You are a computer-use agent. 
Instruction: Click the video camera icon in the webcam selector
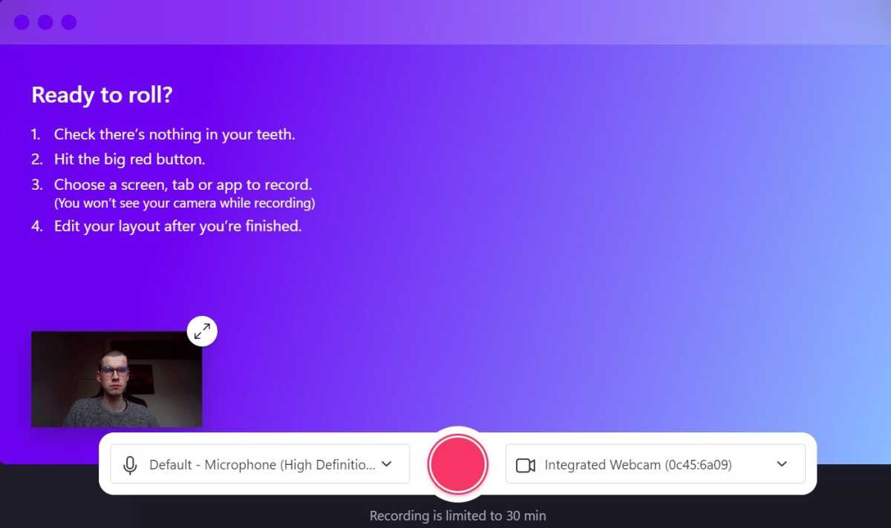click(x=526, y=465)
